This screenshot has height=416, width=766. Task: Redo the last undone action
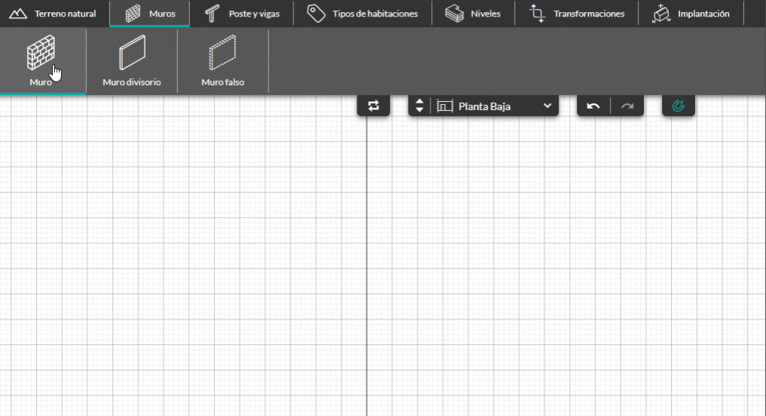(x=627, y=106)
